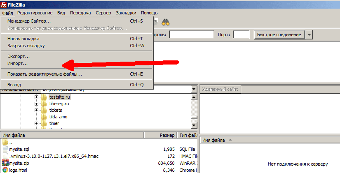Click the SQL File type cell
The height and width of the screenshot is (173, 340).
187,149
